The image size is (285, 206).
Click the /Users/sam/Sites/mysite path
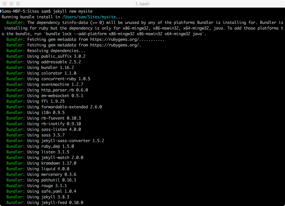point(89,17)
